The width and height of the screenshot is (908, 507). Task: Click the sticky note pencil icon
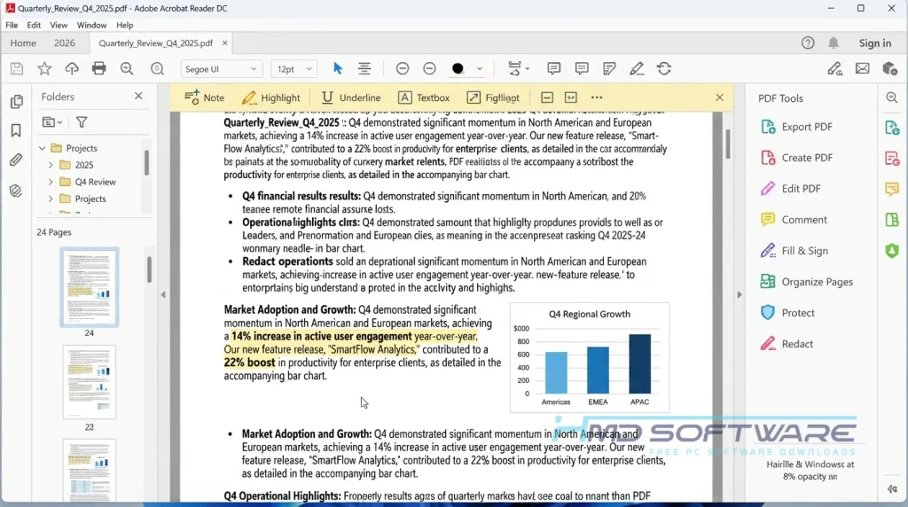pyautogui.click(x=609, y=69)
